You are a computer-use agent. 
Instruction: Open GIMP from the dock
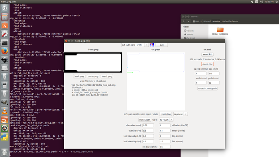(5, 102)
